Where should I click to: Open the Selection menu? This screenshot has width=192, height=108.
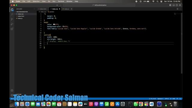[x=36, y=1]
